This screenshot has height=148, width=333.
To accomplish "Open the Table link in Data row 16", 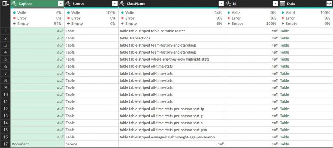I will tap(285, 137).
